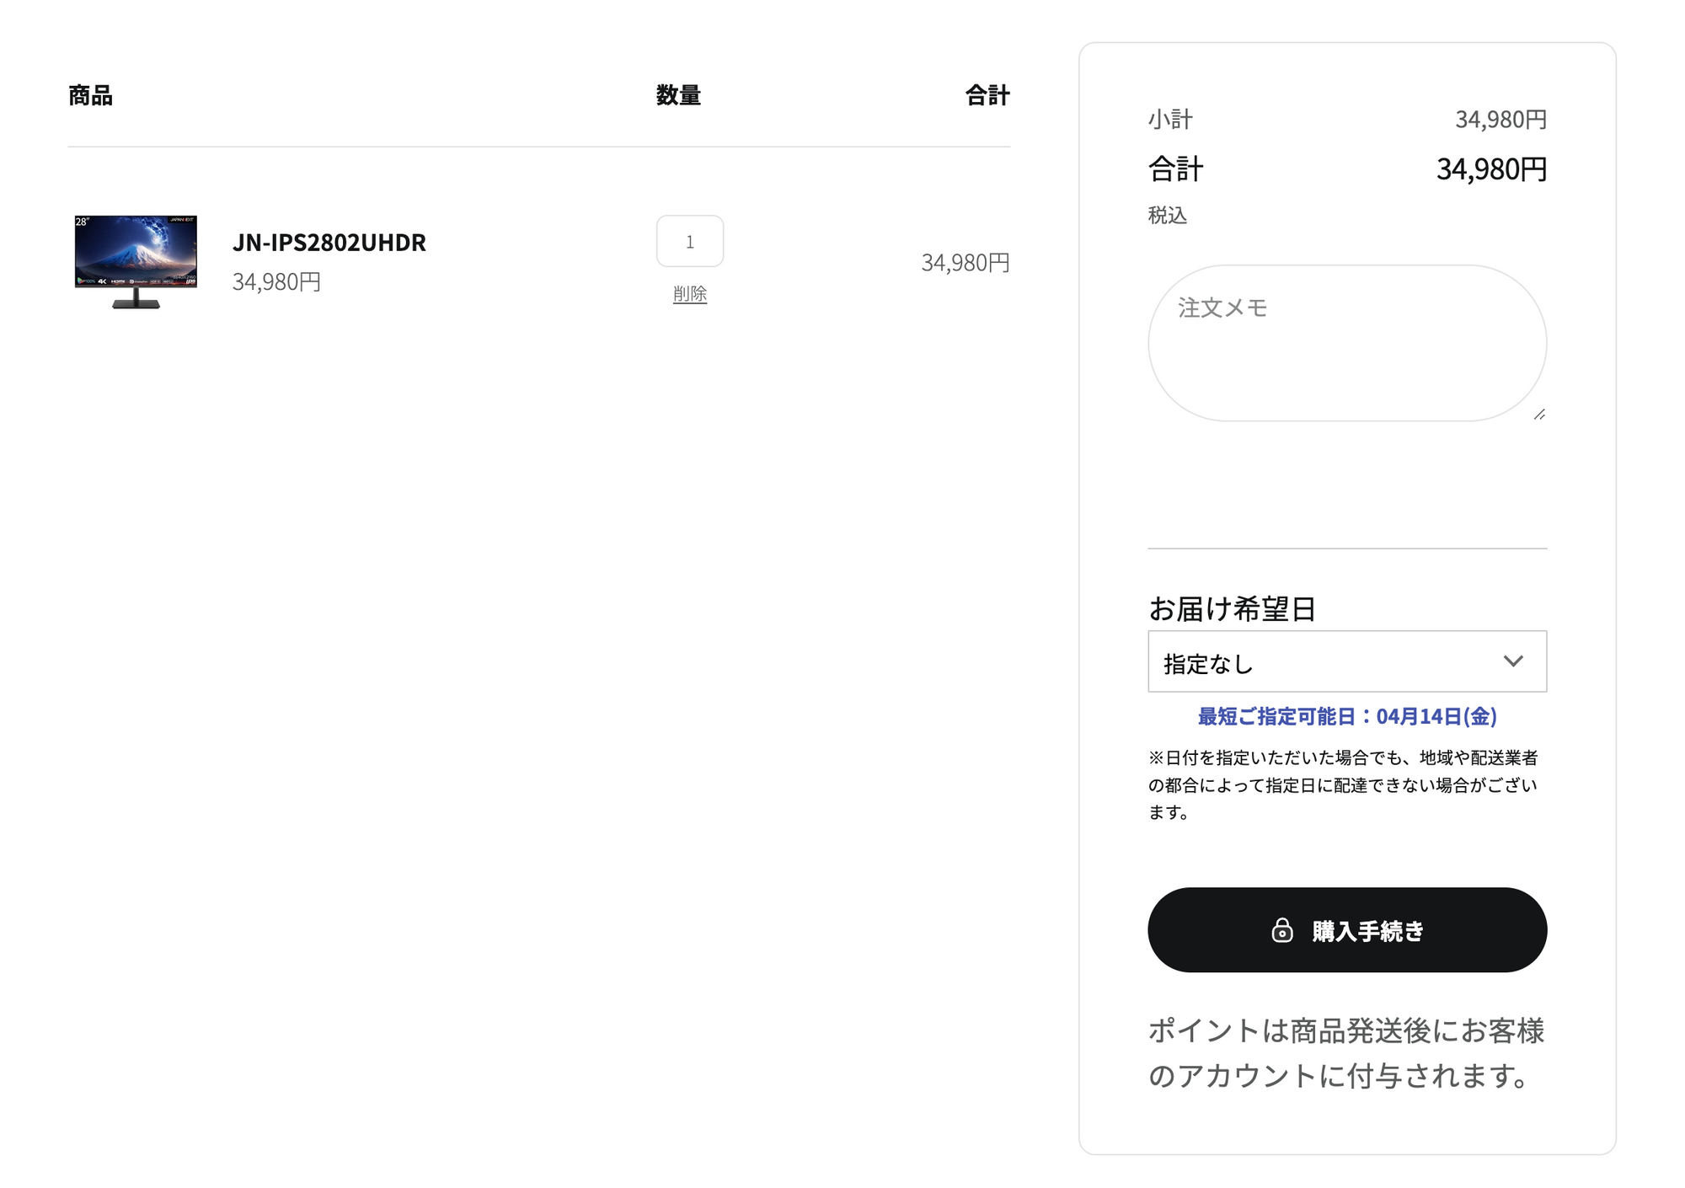Click the 数量 column header
Viewport: 1685px width, 1188px height.
[678, 95]
